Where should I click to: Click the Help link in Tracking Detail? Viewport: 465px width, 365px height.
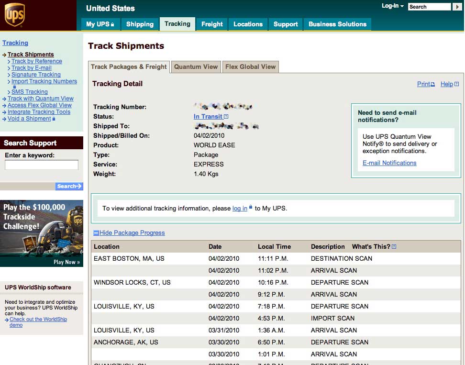[447, 84]
